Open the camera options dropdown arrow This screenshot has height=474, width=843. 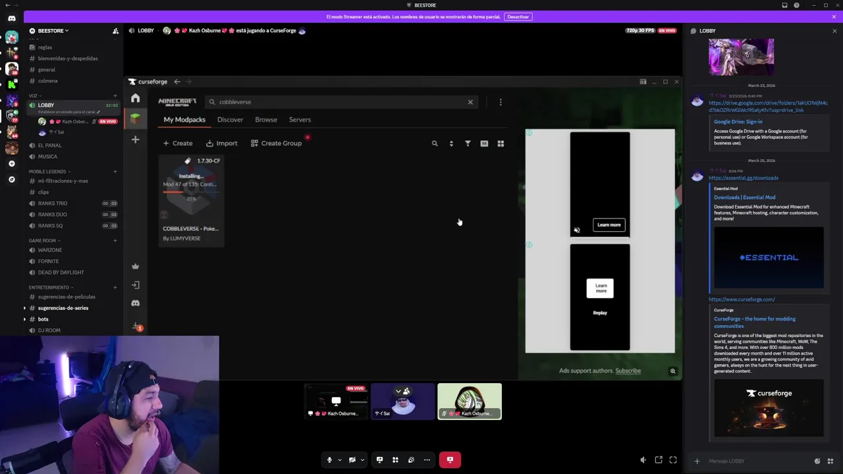point(362,460)
